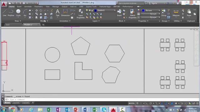
Task: Expand the Annotation panel
Action: pos(65,21)
